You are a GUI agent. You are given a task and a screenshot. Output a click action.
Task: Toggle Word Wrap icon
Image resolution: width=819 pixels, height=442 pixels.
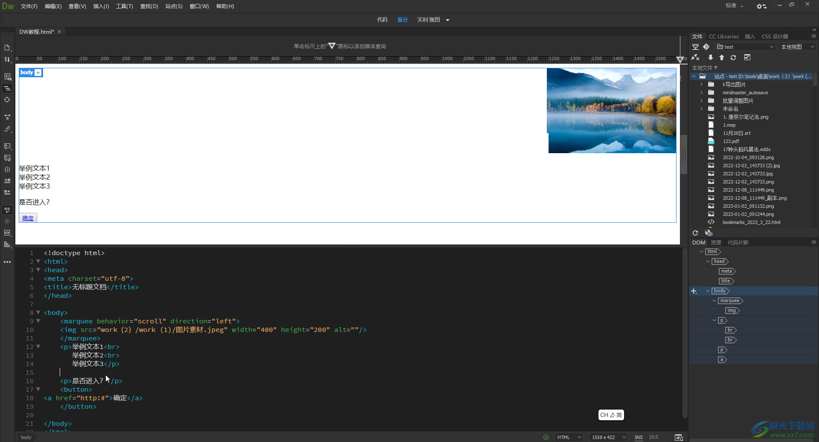click(7, 210)
